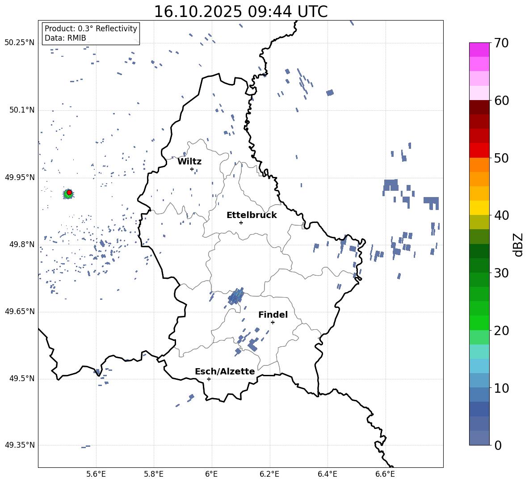Click the 5.8°E longitude label

coord(154,474)
